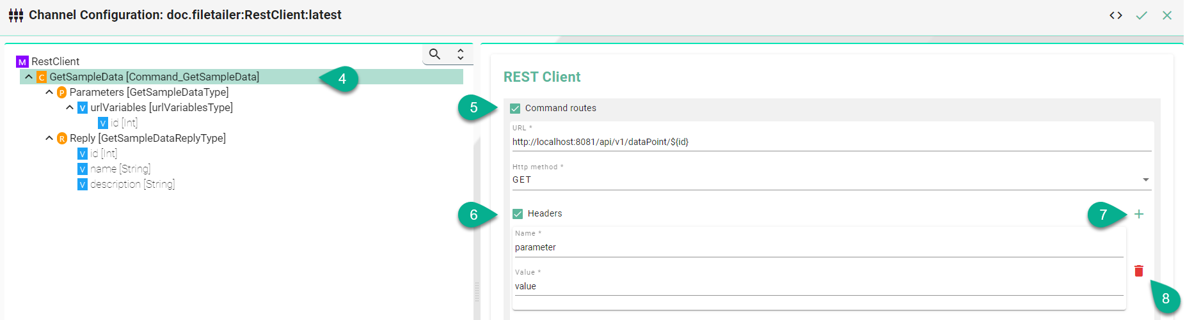Click the URL input field
The image size is (1185, 320).
pyautogui.click(x=831, y=142)
